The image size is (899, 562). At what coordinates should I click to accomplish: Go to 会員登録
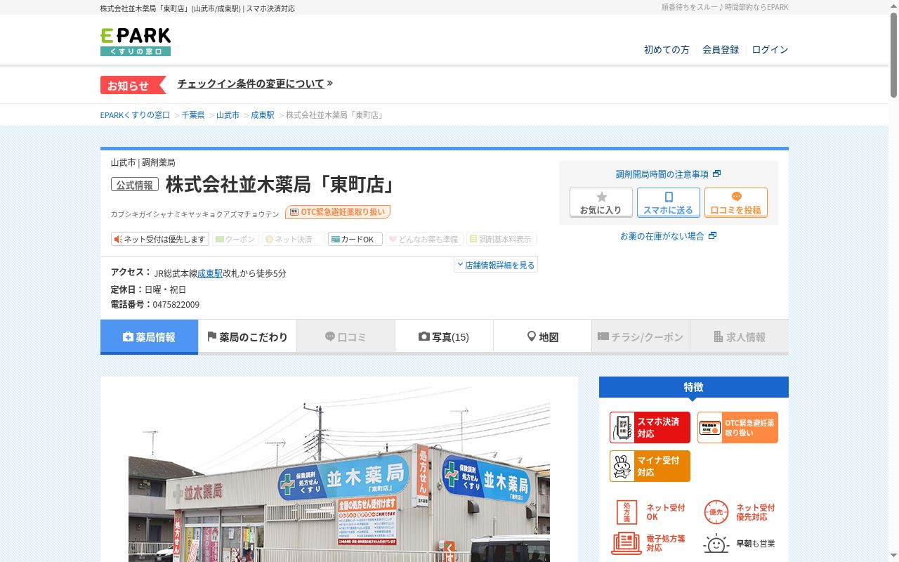click(x=721, y=50)
